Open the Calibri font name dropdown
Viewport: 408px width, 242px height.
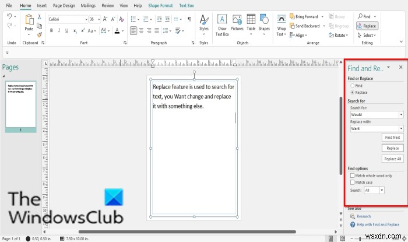86,19
